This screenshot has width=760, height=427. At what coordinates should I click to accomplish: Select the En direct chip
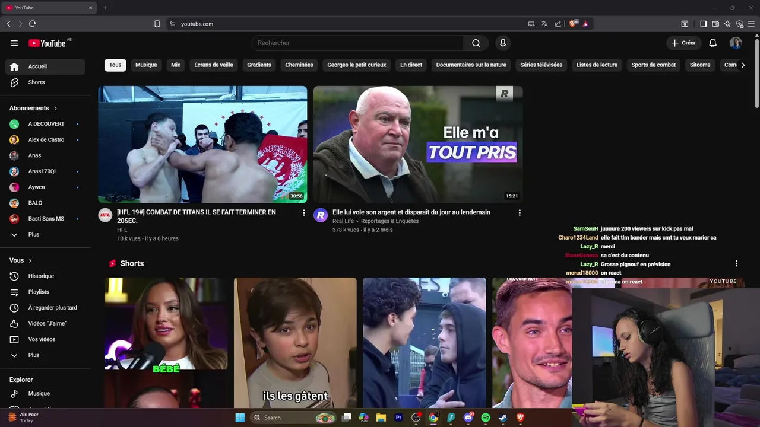point(411,65)
